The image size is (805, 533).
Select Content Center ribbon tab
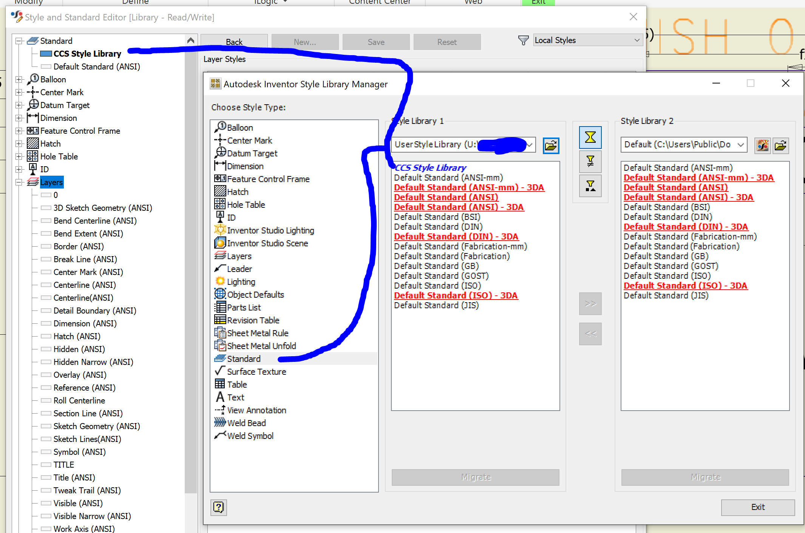click(x=379, y=2)
